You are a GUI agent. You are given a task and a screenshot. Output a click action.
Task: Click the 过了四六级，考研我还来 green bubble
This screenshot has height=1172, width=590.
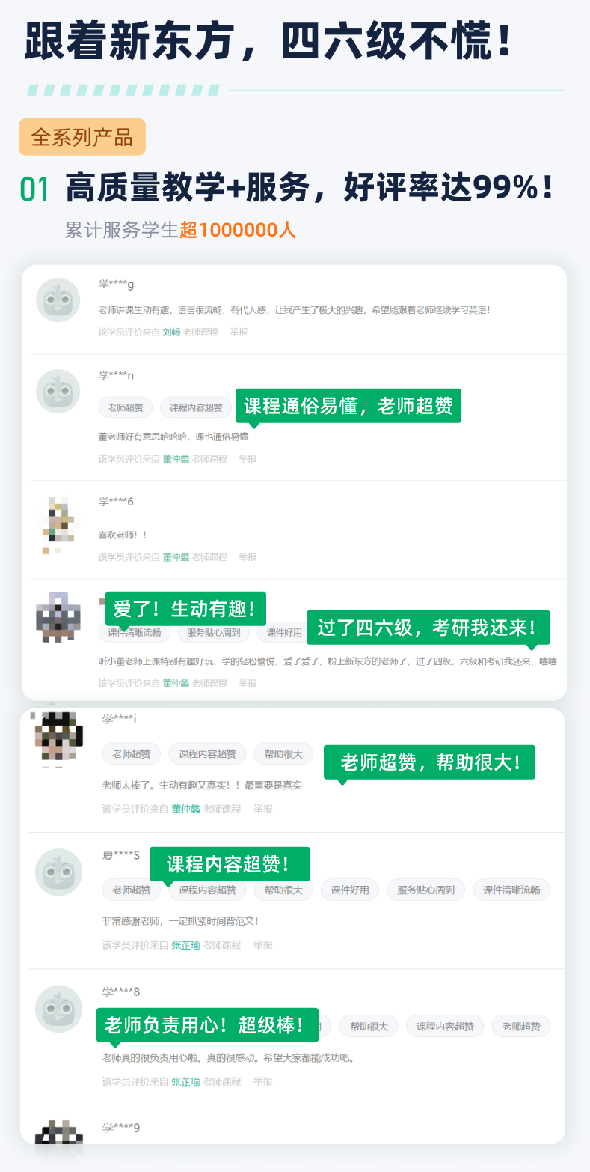pyautogui.click(x=428, y=628)
